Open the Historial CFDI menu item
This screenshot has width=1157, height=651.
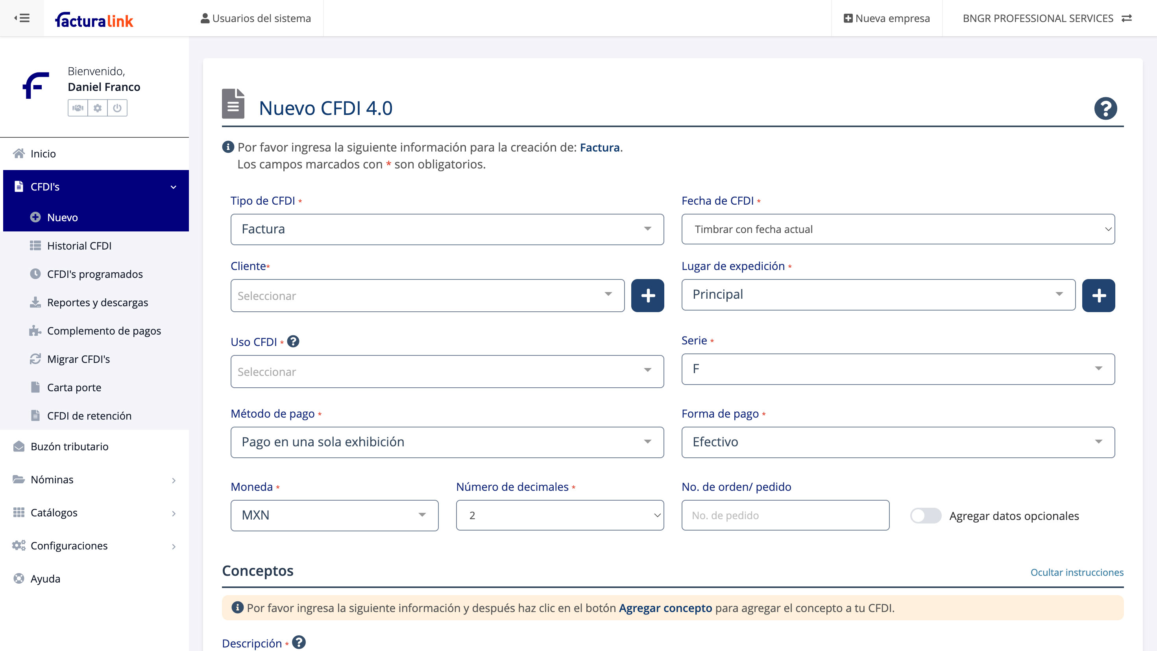coord(79,246)
